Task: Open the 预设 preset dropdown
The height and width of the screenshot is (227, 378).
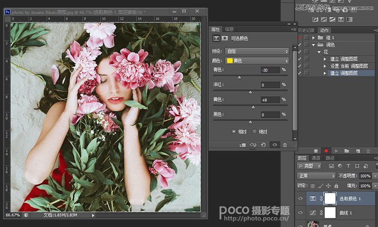Action: tap(257, 51)
